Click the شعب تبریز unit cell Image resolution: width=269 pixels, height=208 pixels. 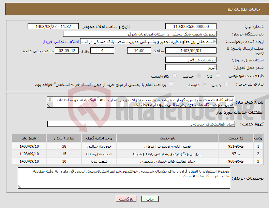(99, 162)
